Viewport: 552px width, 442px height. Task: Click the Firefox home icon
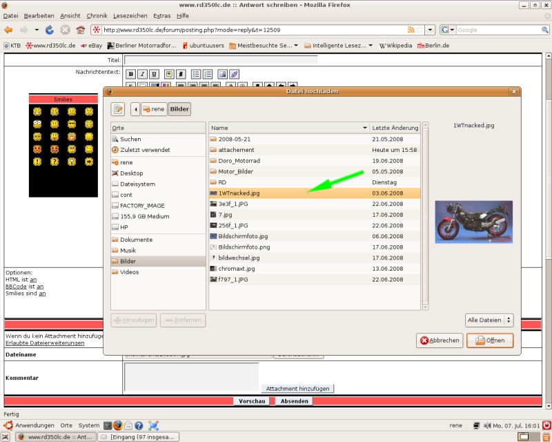81,30
